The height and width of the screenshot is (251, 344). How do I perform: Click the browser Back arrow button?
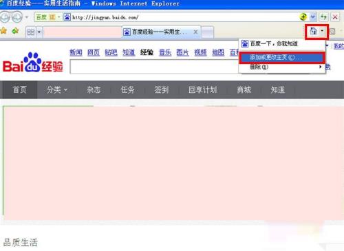[x=5, y=17]
